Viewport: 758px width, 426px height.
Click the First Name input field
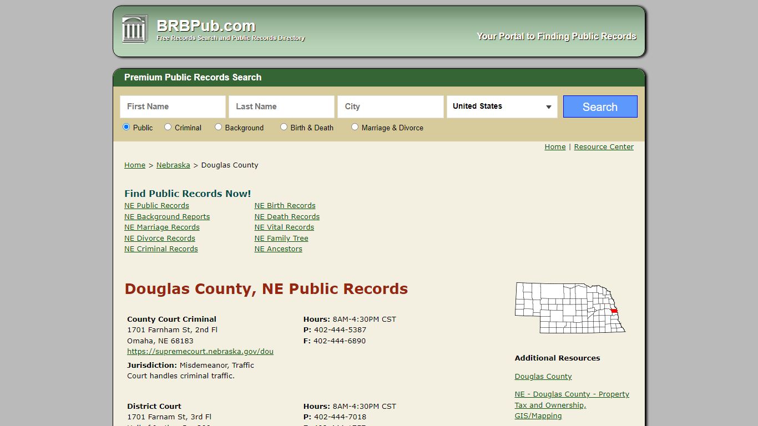pos(173,106)
